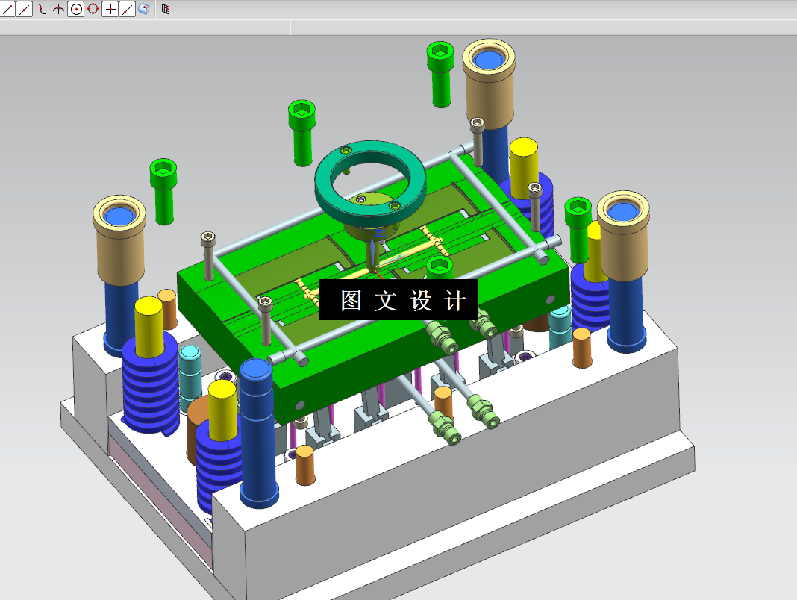Toggle the Existing Point snap option
This screenshot has height=600, width=797.
click(110, 9)
